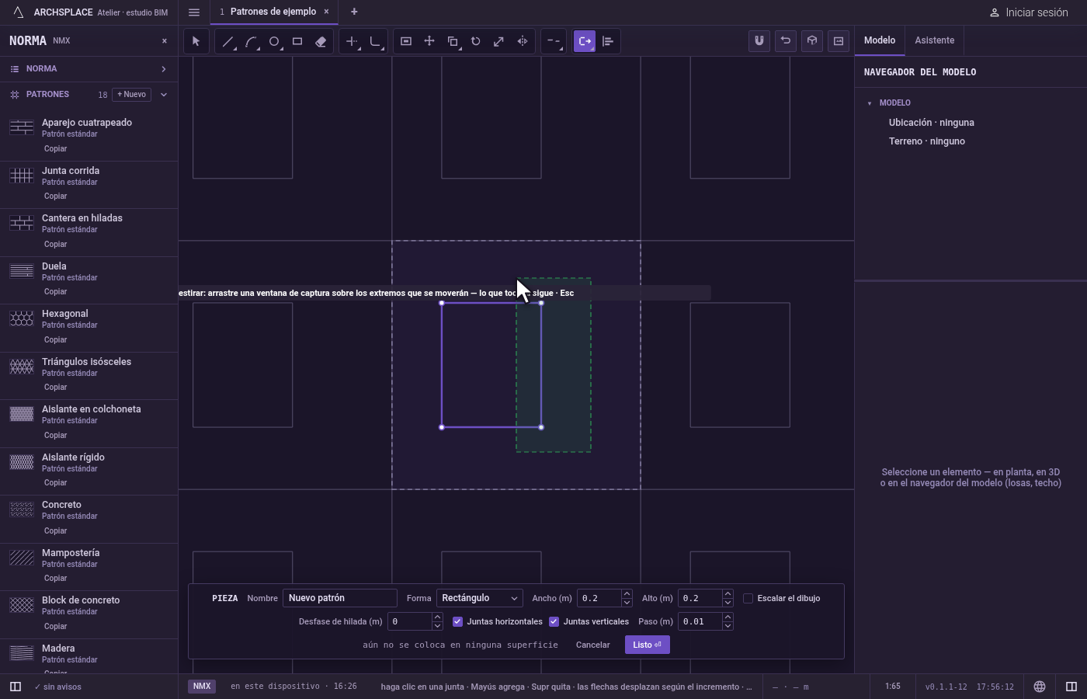
Task: Switch to the Asistente tab
Action: click(934, 40)
